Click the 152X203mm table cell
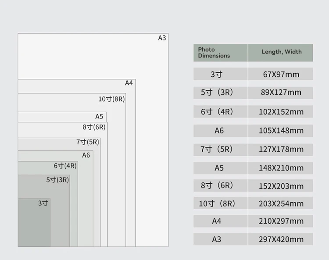Image resolution: width=329 pixels, height=261 pixels. click(281, 186)
